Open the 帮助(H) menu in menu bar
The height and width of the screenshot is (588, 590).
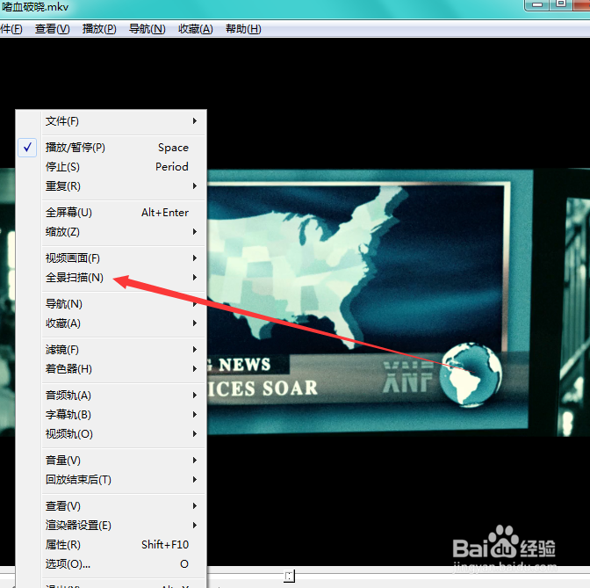click(x=243, y=29)
